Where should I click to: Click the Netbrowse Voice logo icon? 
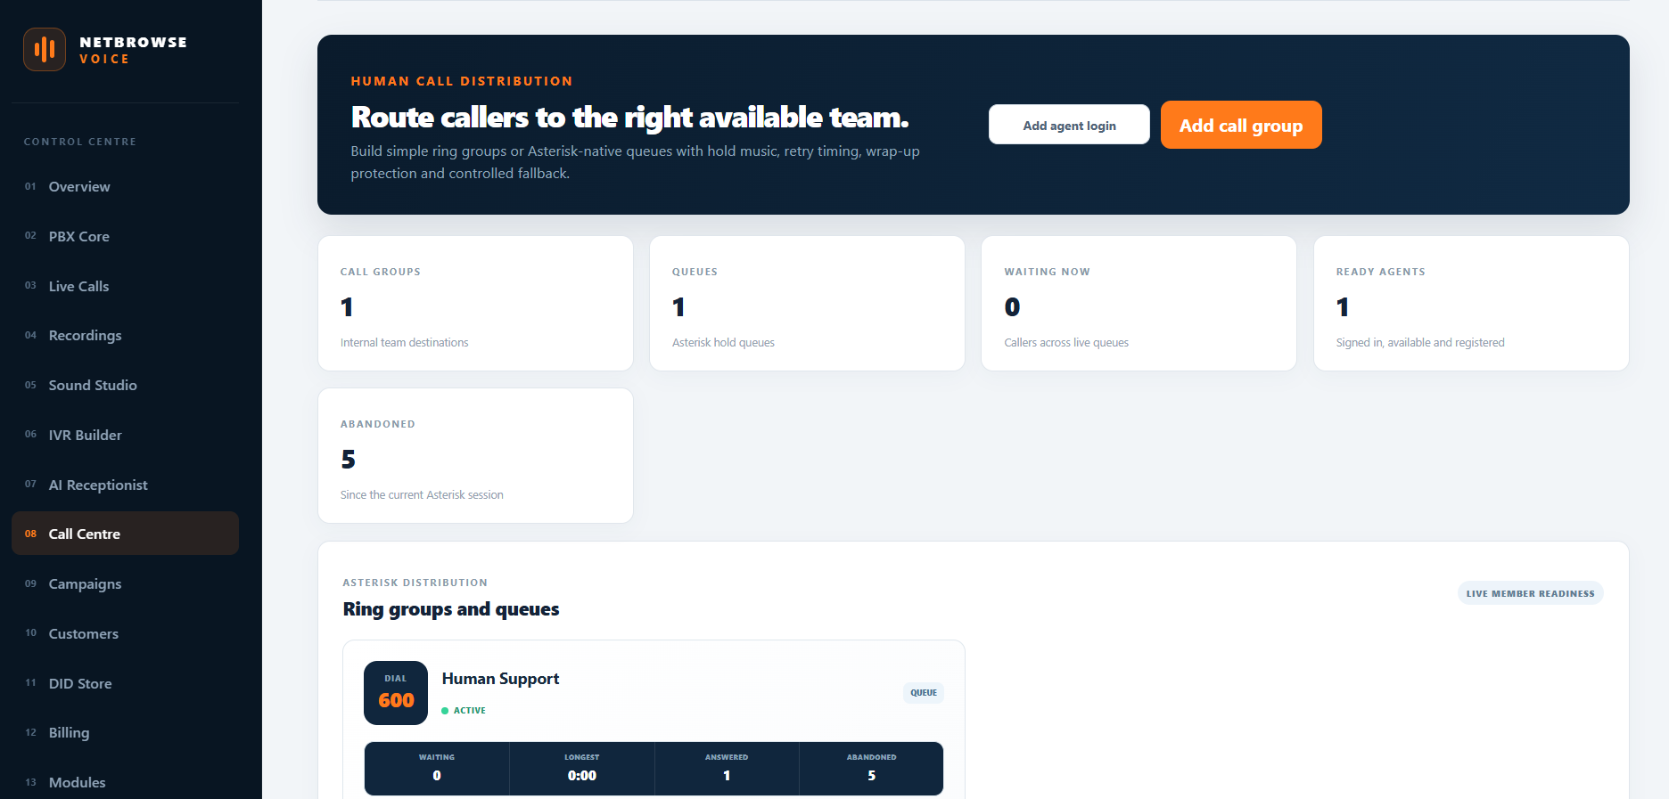coord(45,49)
